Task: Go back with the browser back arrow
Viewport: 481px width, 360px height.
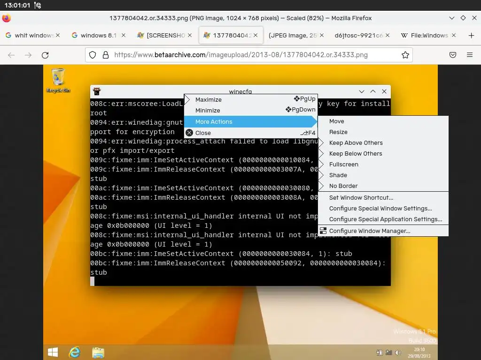Action: pos(11,55)
